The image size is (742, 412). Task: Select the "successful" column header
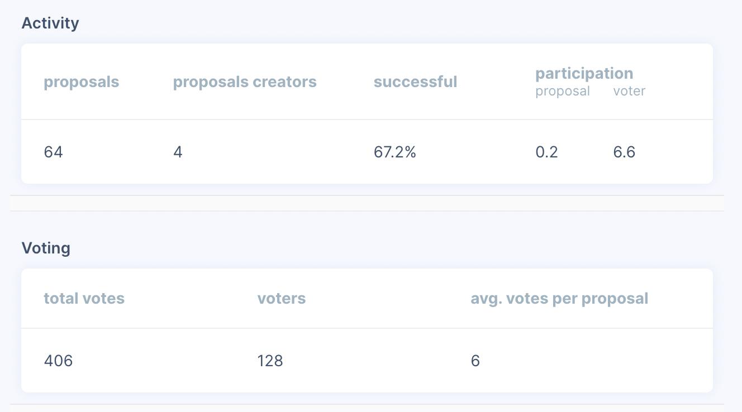pos(415,82)
